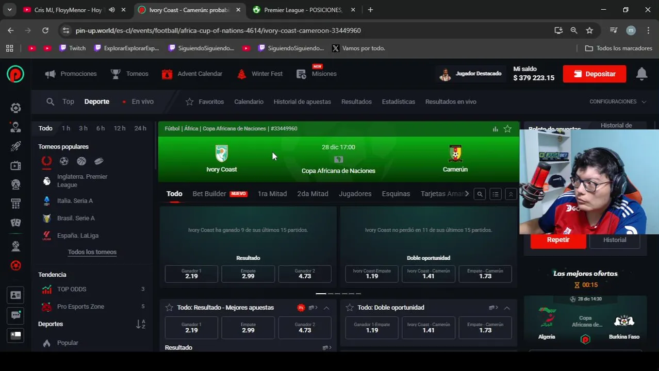Open Misiones with NEW badge
Viewport: 659px width, 371px height.
pyautogui.click(x=317, y=74)
